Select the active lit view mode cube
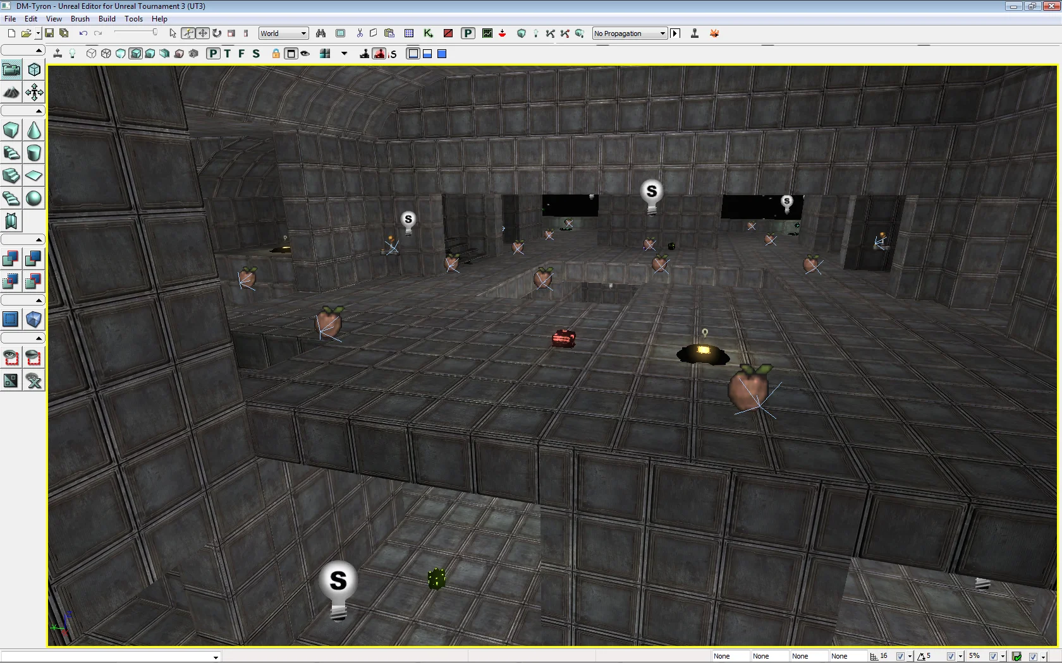This screenshot has width=1062, height=663. click(135, 54)
